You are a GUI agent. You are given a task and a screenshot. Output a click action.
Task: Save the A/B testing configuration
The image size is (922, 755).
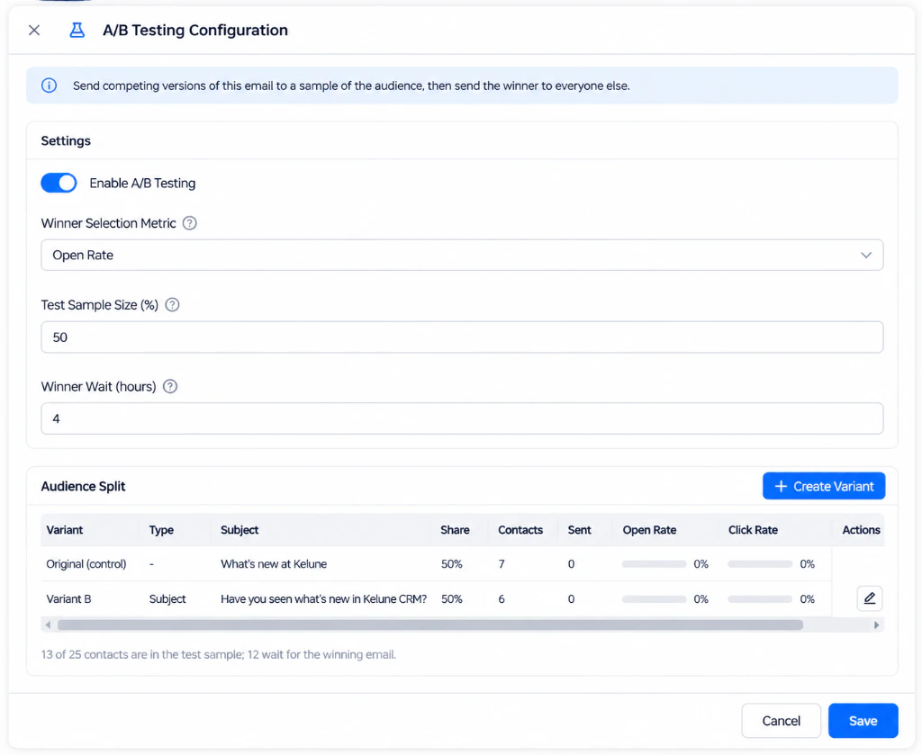coord(863,721)
